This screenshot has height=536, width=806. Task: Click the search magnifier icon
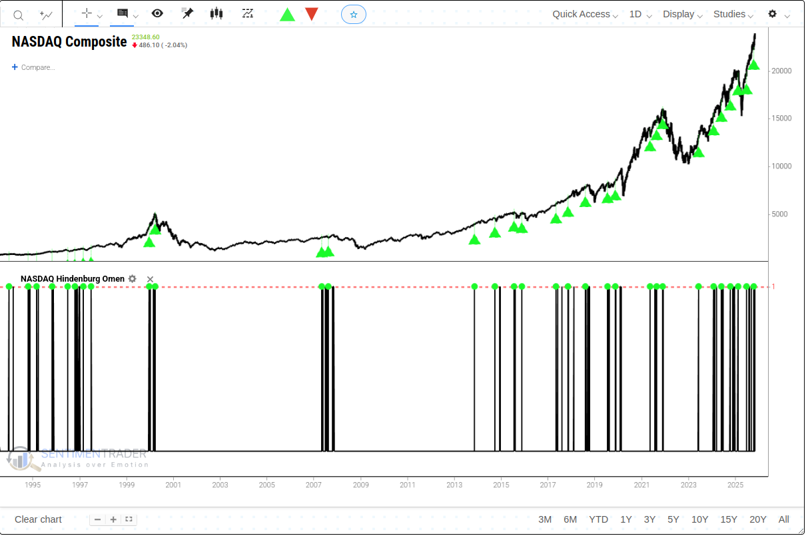click(x=19, y=15)
